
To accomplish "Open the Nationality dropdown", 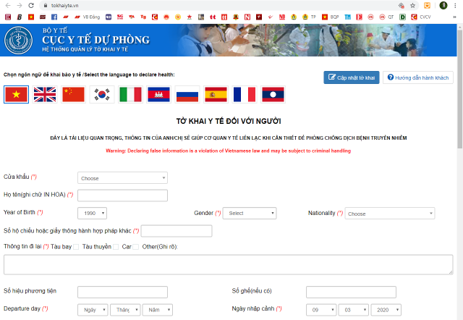I will click(x=390, y=214).
